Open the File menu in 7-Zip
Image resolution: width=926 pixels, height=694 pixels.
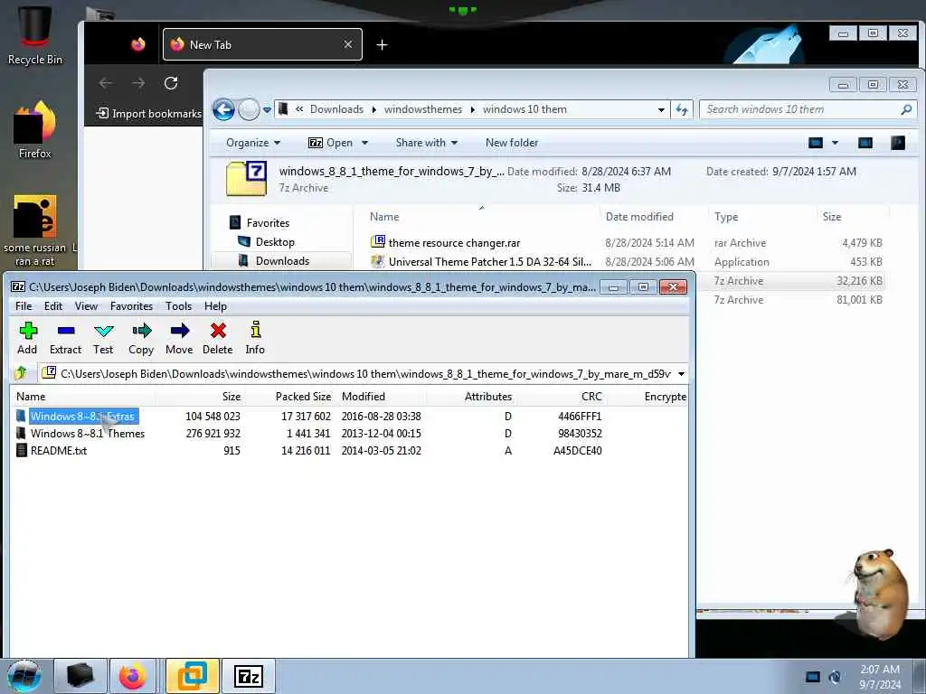24,305
